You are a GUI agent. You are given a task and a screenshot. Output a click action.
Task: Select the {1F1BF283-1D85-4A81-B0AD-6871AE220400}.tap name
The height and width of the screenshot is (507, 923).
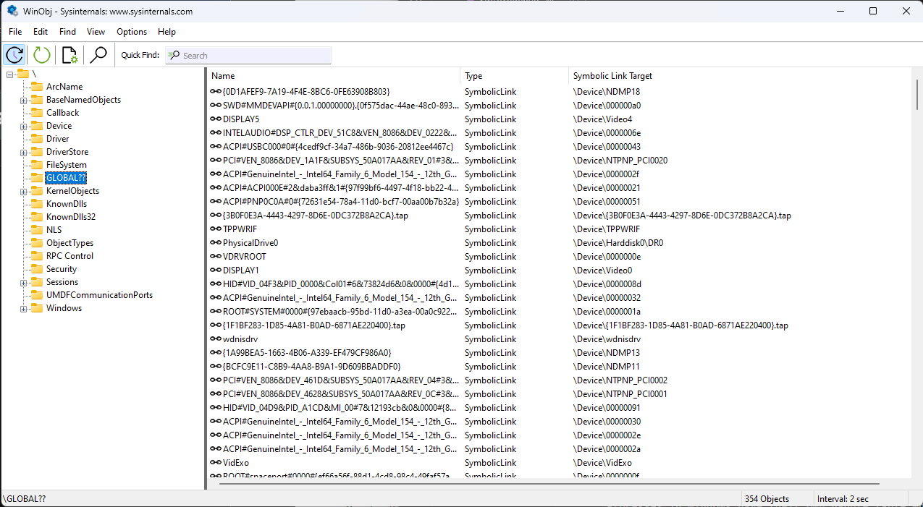tap(313, 325)
